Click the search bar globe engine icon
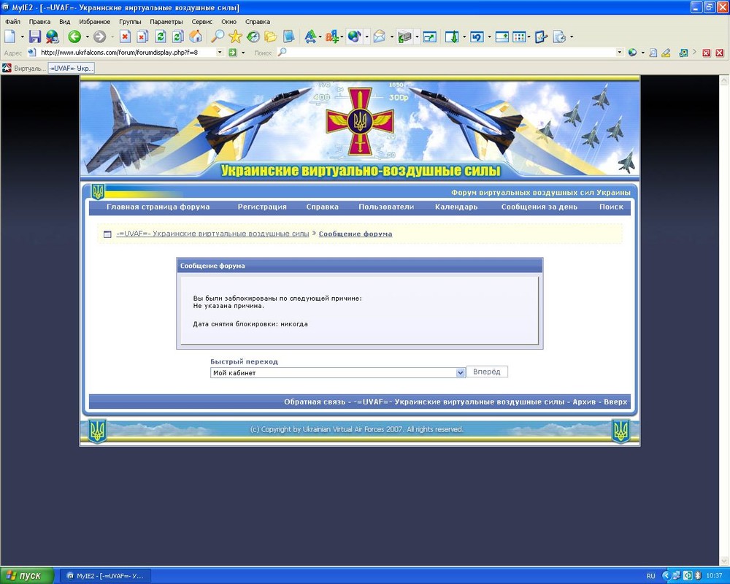This screenshot has height=584, width=730. [x=632, y=53]
